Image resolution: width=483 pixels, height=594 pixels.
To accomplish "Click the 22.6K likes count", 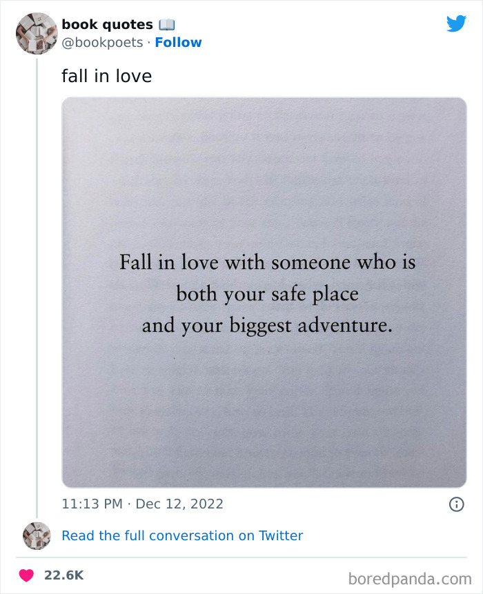I will click(x=63, y=575).
